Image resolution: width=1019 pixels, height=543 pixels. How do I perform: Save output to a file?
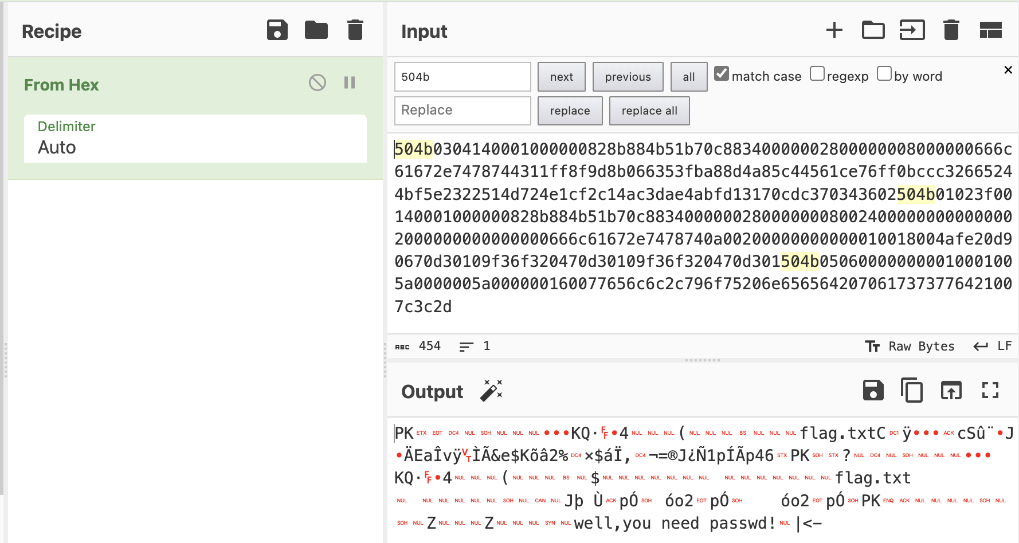tap(873, 391)
